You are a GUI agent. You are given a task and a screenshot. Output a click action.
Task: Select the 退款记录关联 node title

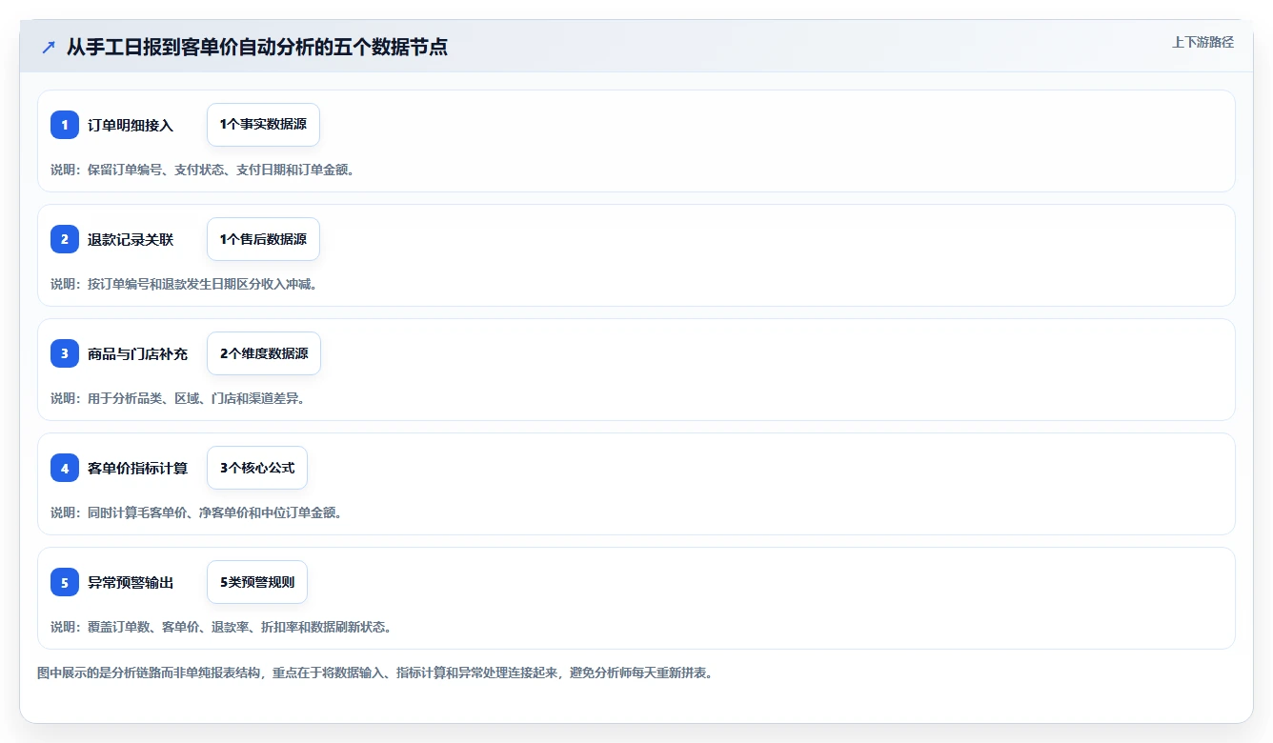[131, 239]
